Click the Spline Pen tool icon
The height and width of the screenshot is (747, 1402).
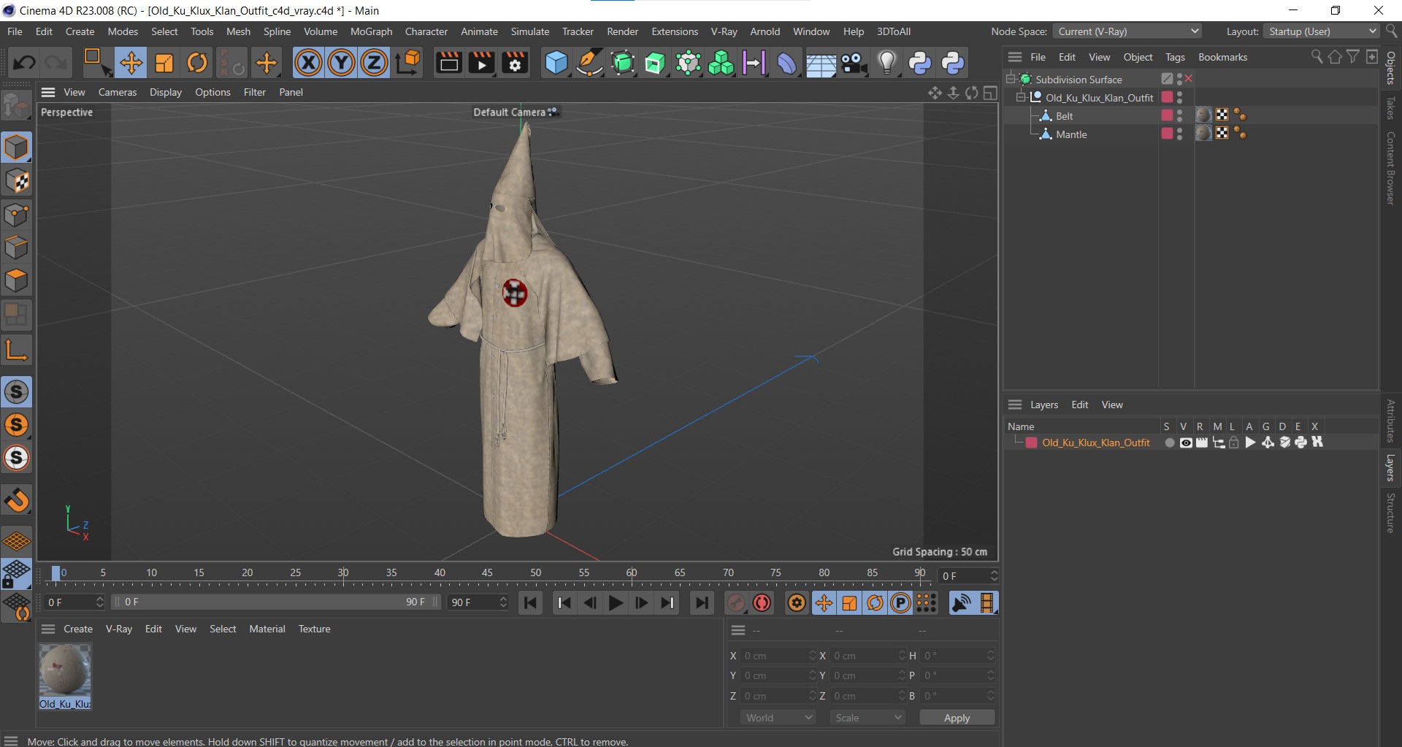(589, 63)
